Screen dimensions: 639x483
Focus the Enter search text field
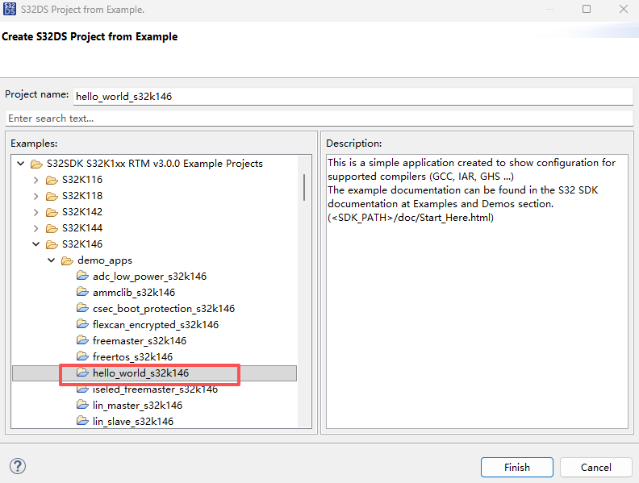[319, 119]
